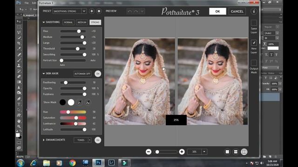Viewport: 298px width, 167px height.
Task: Click the Fine smoothing slider handle
Action: (x=79, y=31)
